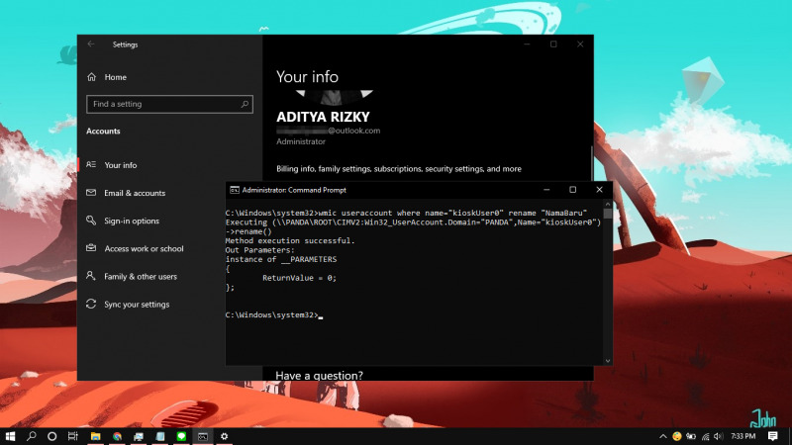Click the Sign-in options key icon
792x445 pixels.
[x=91, y=221]
